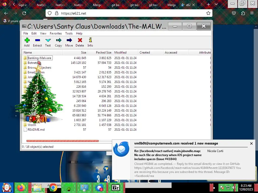Click the Santa Start button
The height and width of the screenshot is (193, 258).
pos(7,188)
